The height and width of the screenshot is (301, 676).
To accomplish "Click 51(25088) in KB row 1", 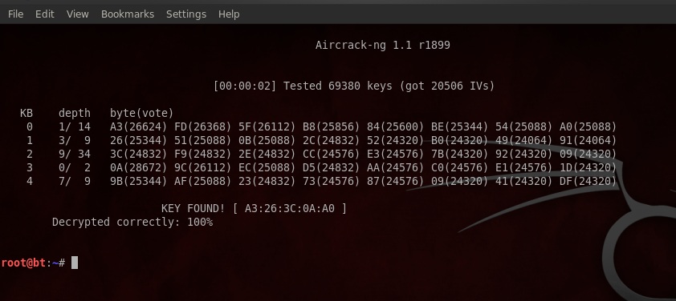I will tap(203, 141).
